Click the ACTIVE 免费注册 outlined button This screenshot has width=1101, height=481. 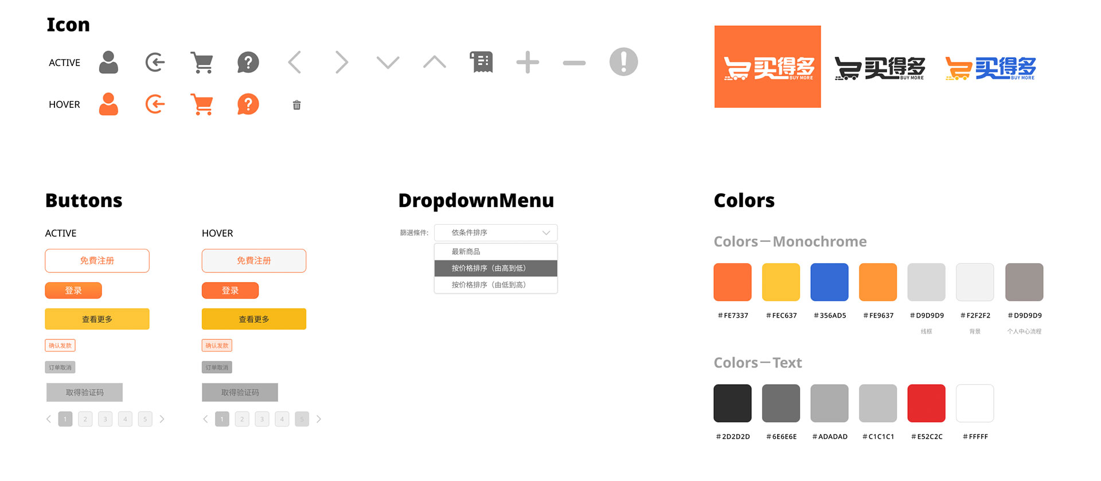coord(97,261)
